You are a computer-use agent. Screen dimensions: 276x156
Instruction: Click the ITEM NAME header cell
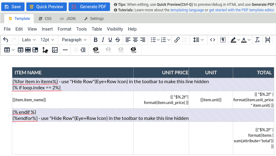coord(73,72)
